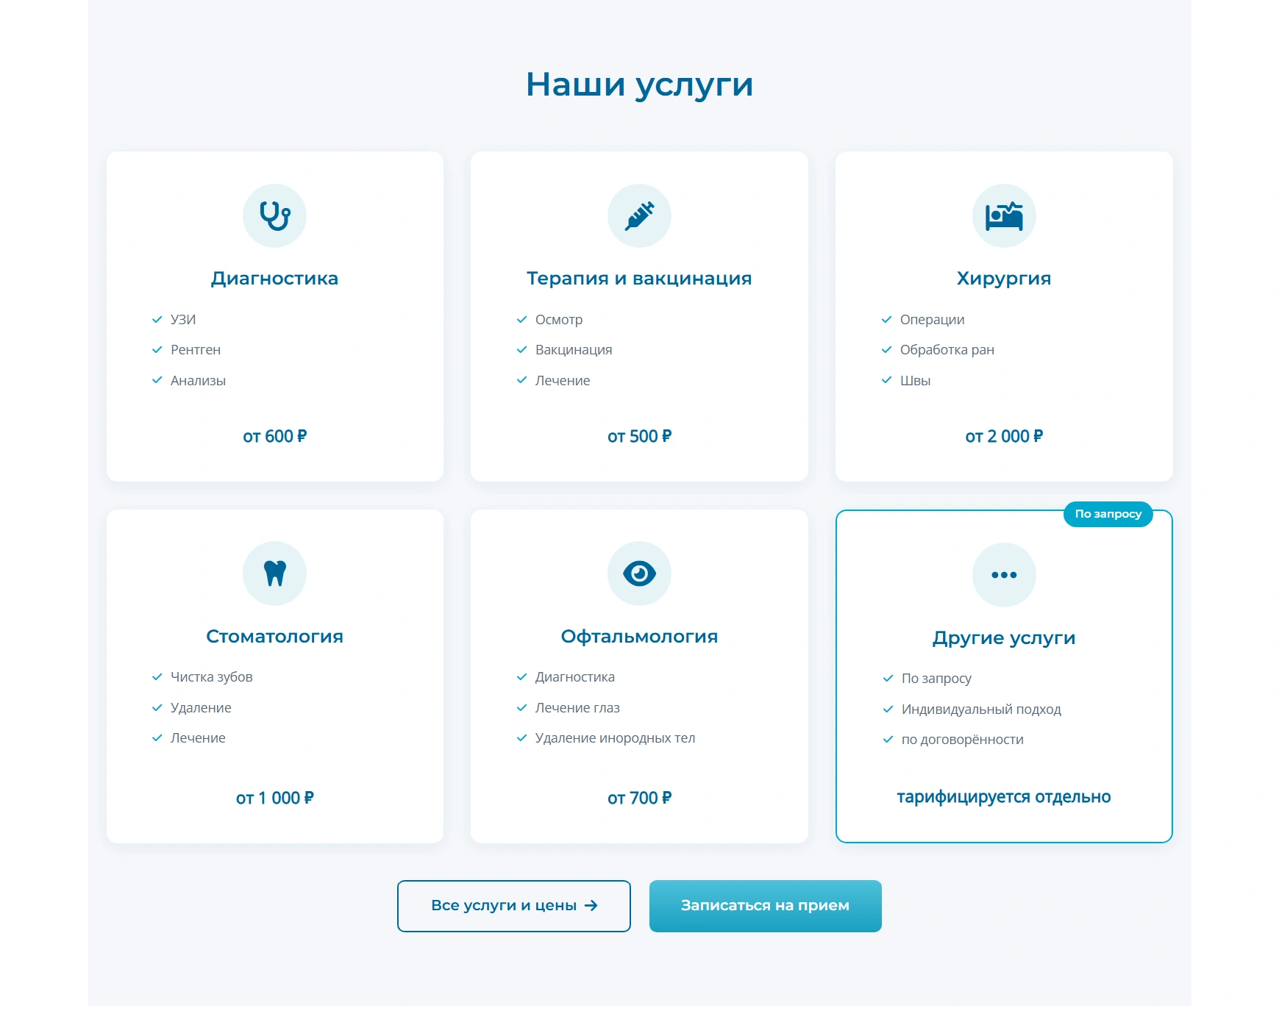
Task: Click the Анализы list item
Action: pos(198,381)
